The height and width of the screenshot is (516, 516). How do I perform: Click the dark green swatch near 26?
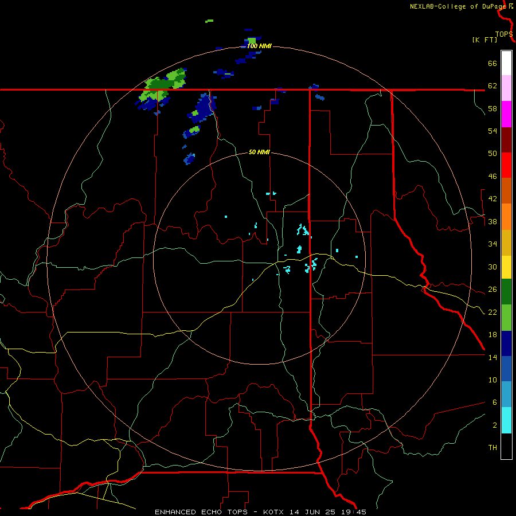pos(506,292)
